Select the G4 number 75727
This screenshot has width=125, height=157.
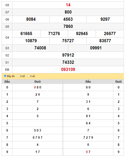click(68, 41)
